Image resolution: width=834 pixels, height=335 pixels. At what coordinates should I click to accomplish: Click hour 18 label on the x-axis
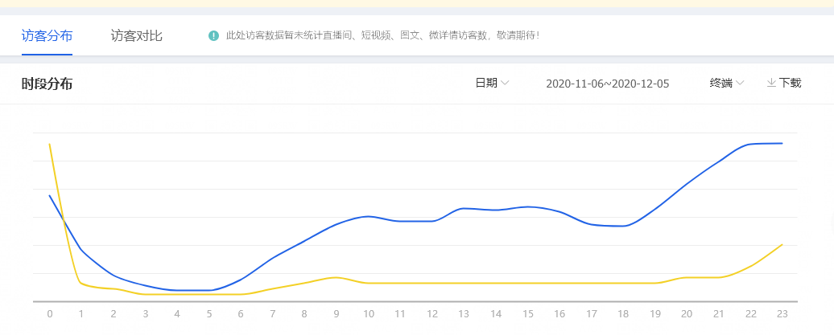[622, 314]
